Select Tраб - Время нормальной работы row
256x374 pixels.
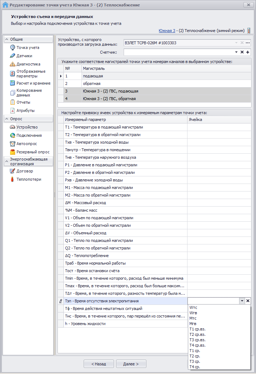pos(154,263)
